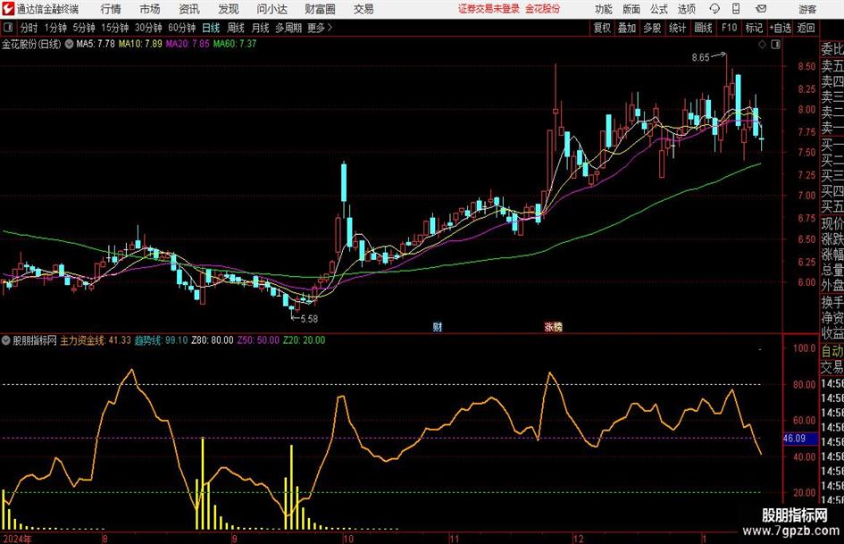Click the 多股 multi-stock button
Image resolution: width=844 pixels, height=544 pixels.
[652, 28]
